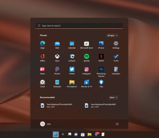159x138 pixels.
Task: Launch the Twitter app
Action: click(x=72, y=71)
